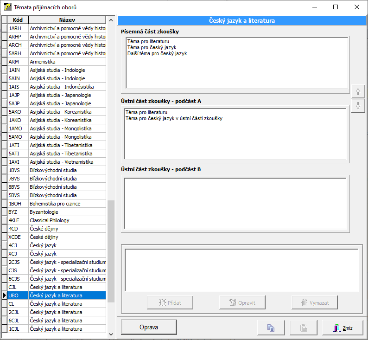Image resolution: width=368 pixels, height=340 pixels.
Task: Click the move-down arrow button
Action: point(357,106)
